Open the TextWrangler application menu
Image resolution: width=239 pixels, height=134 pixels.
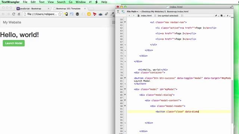tap(10, 2)
